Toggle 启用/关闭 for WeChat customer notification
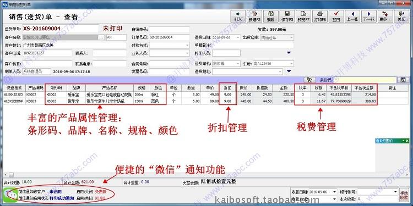This screenshot has height=206, width=413. coord(84,192)
